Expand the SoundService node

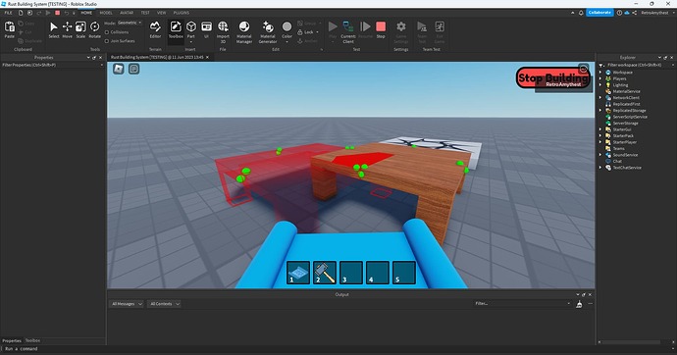point(600,155)
